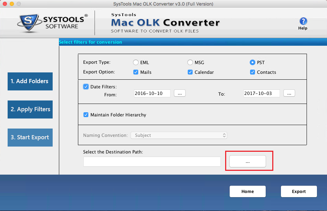Select the MSG export type

coord(190,63)
